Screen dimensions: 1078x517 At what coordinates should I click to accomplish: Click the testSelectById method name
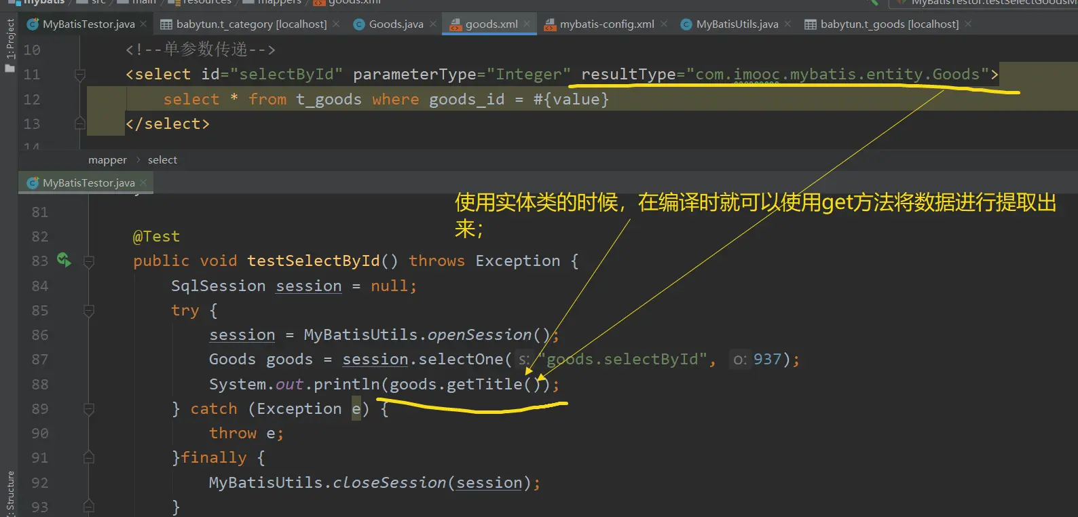tap(313, 261)
